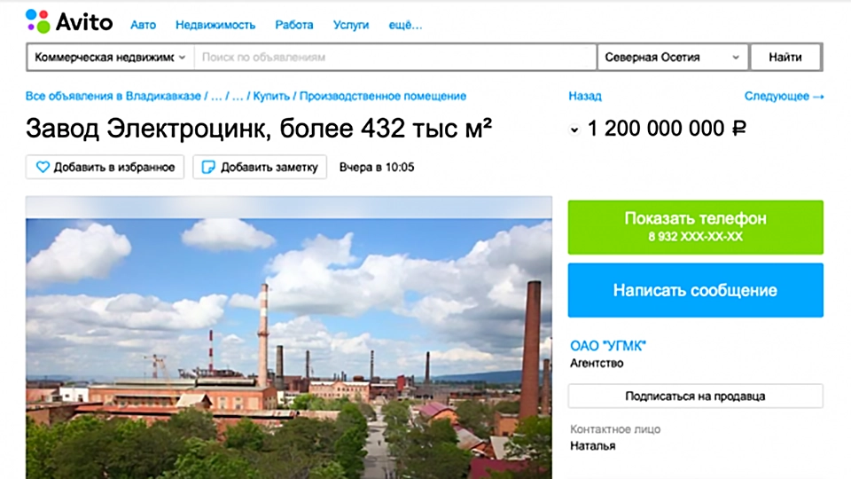
Task: Open the Коммерческая недвижимость category dropdown
Action: (110, 57)
